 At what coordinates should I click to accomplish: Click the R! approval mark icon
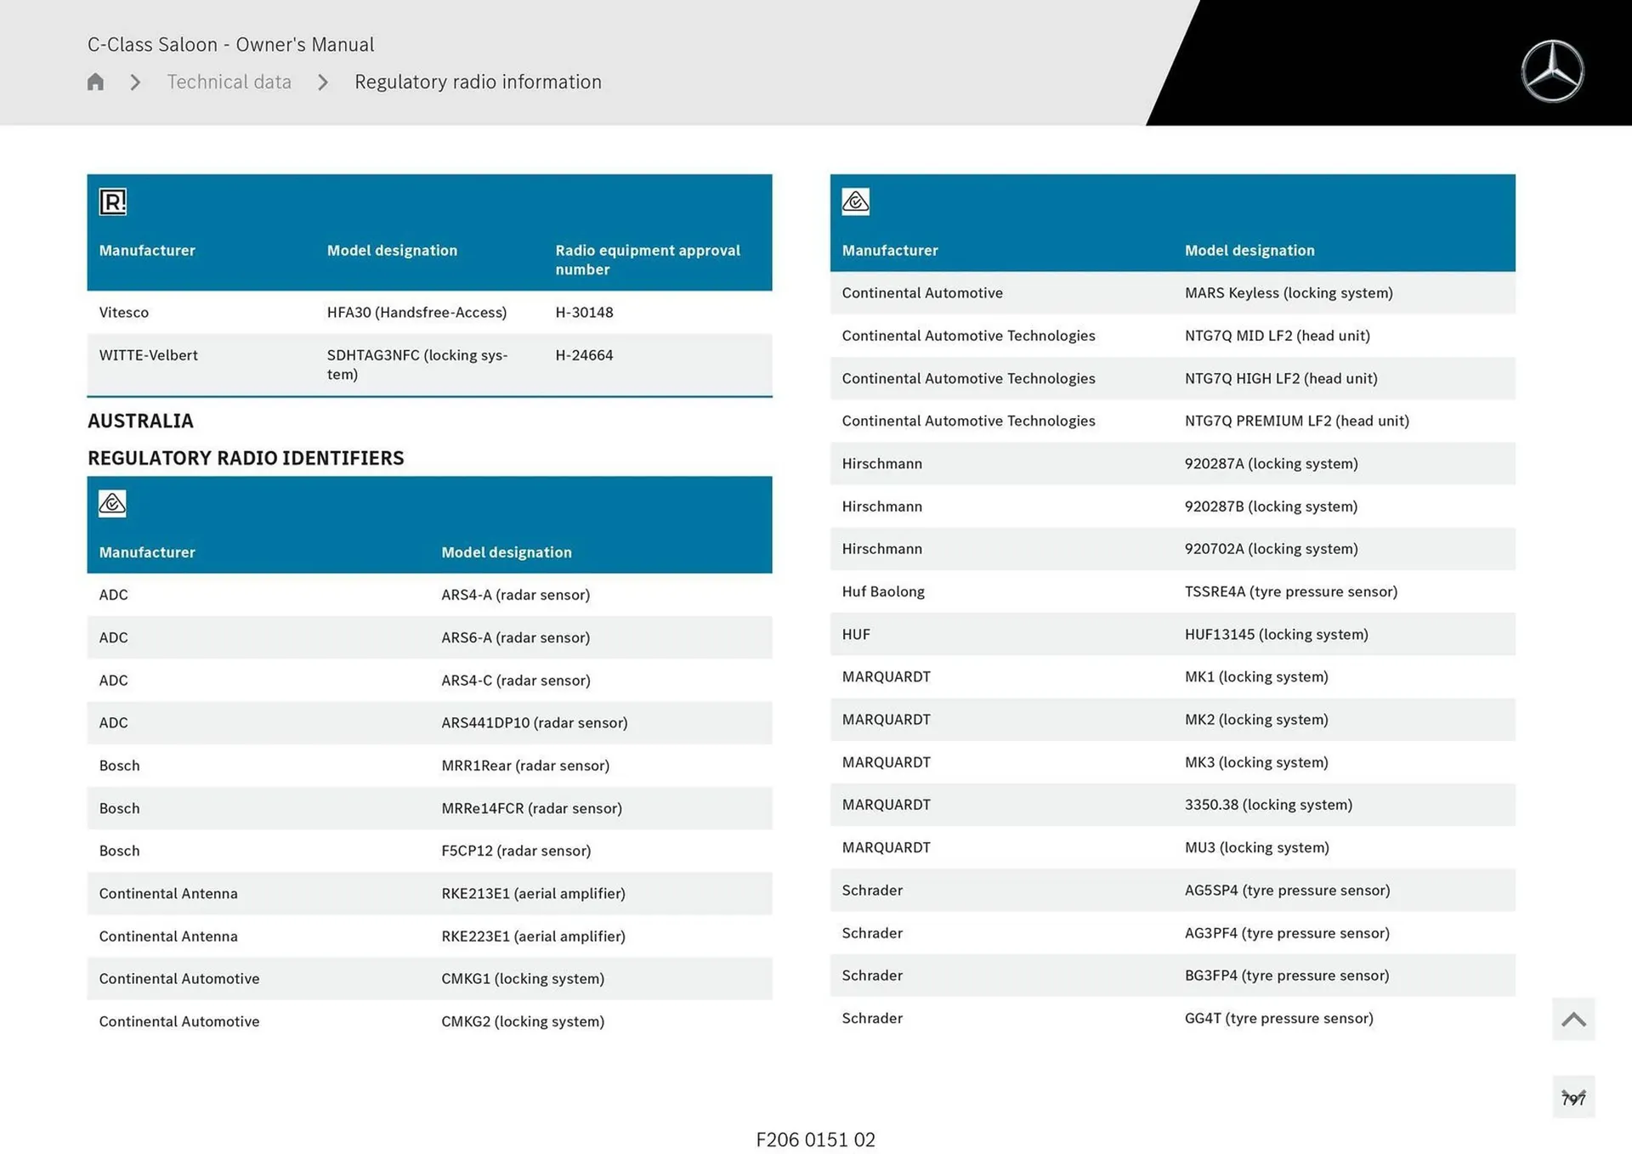[113, 201]
